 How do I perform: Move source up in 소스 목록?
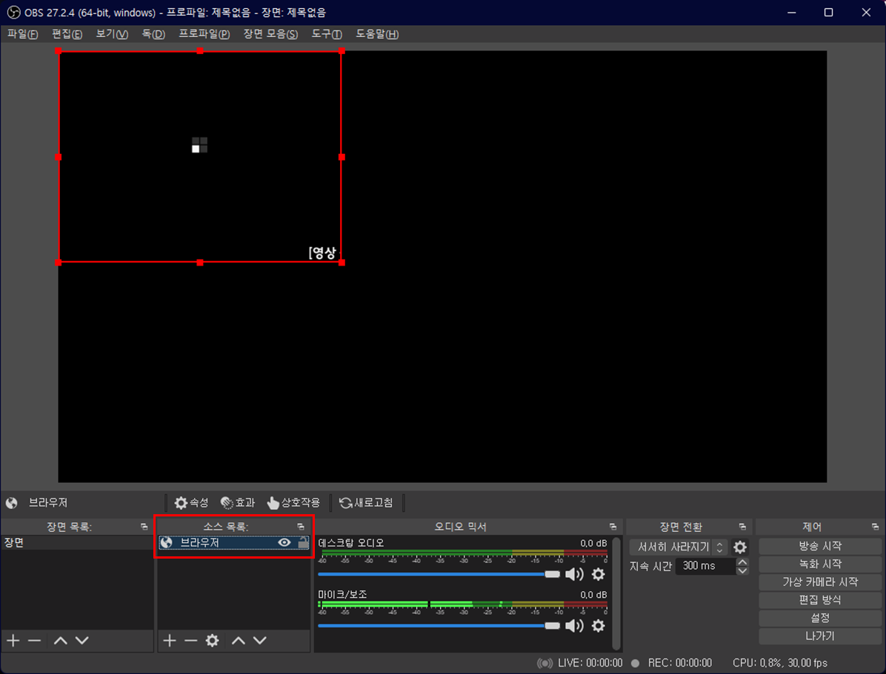239,640
